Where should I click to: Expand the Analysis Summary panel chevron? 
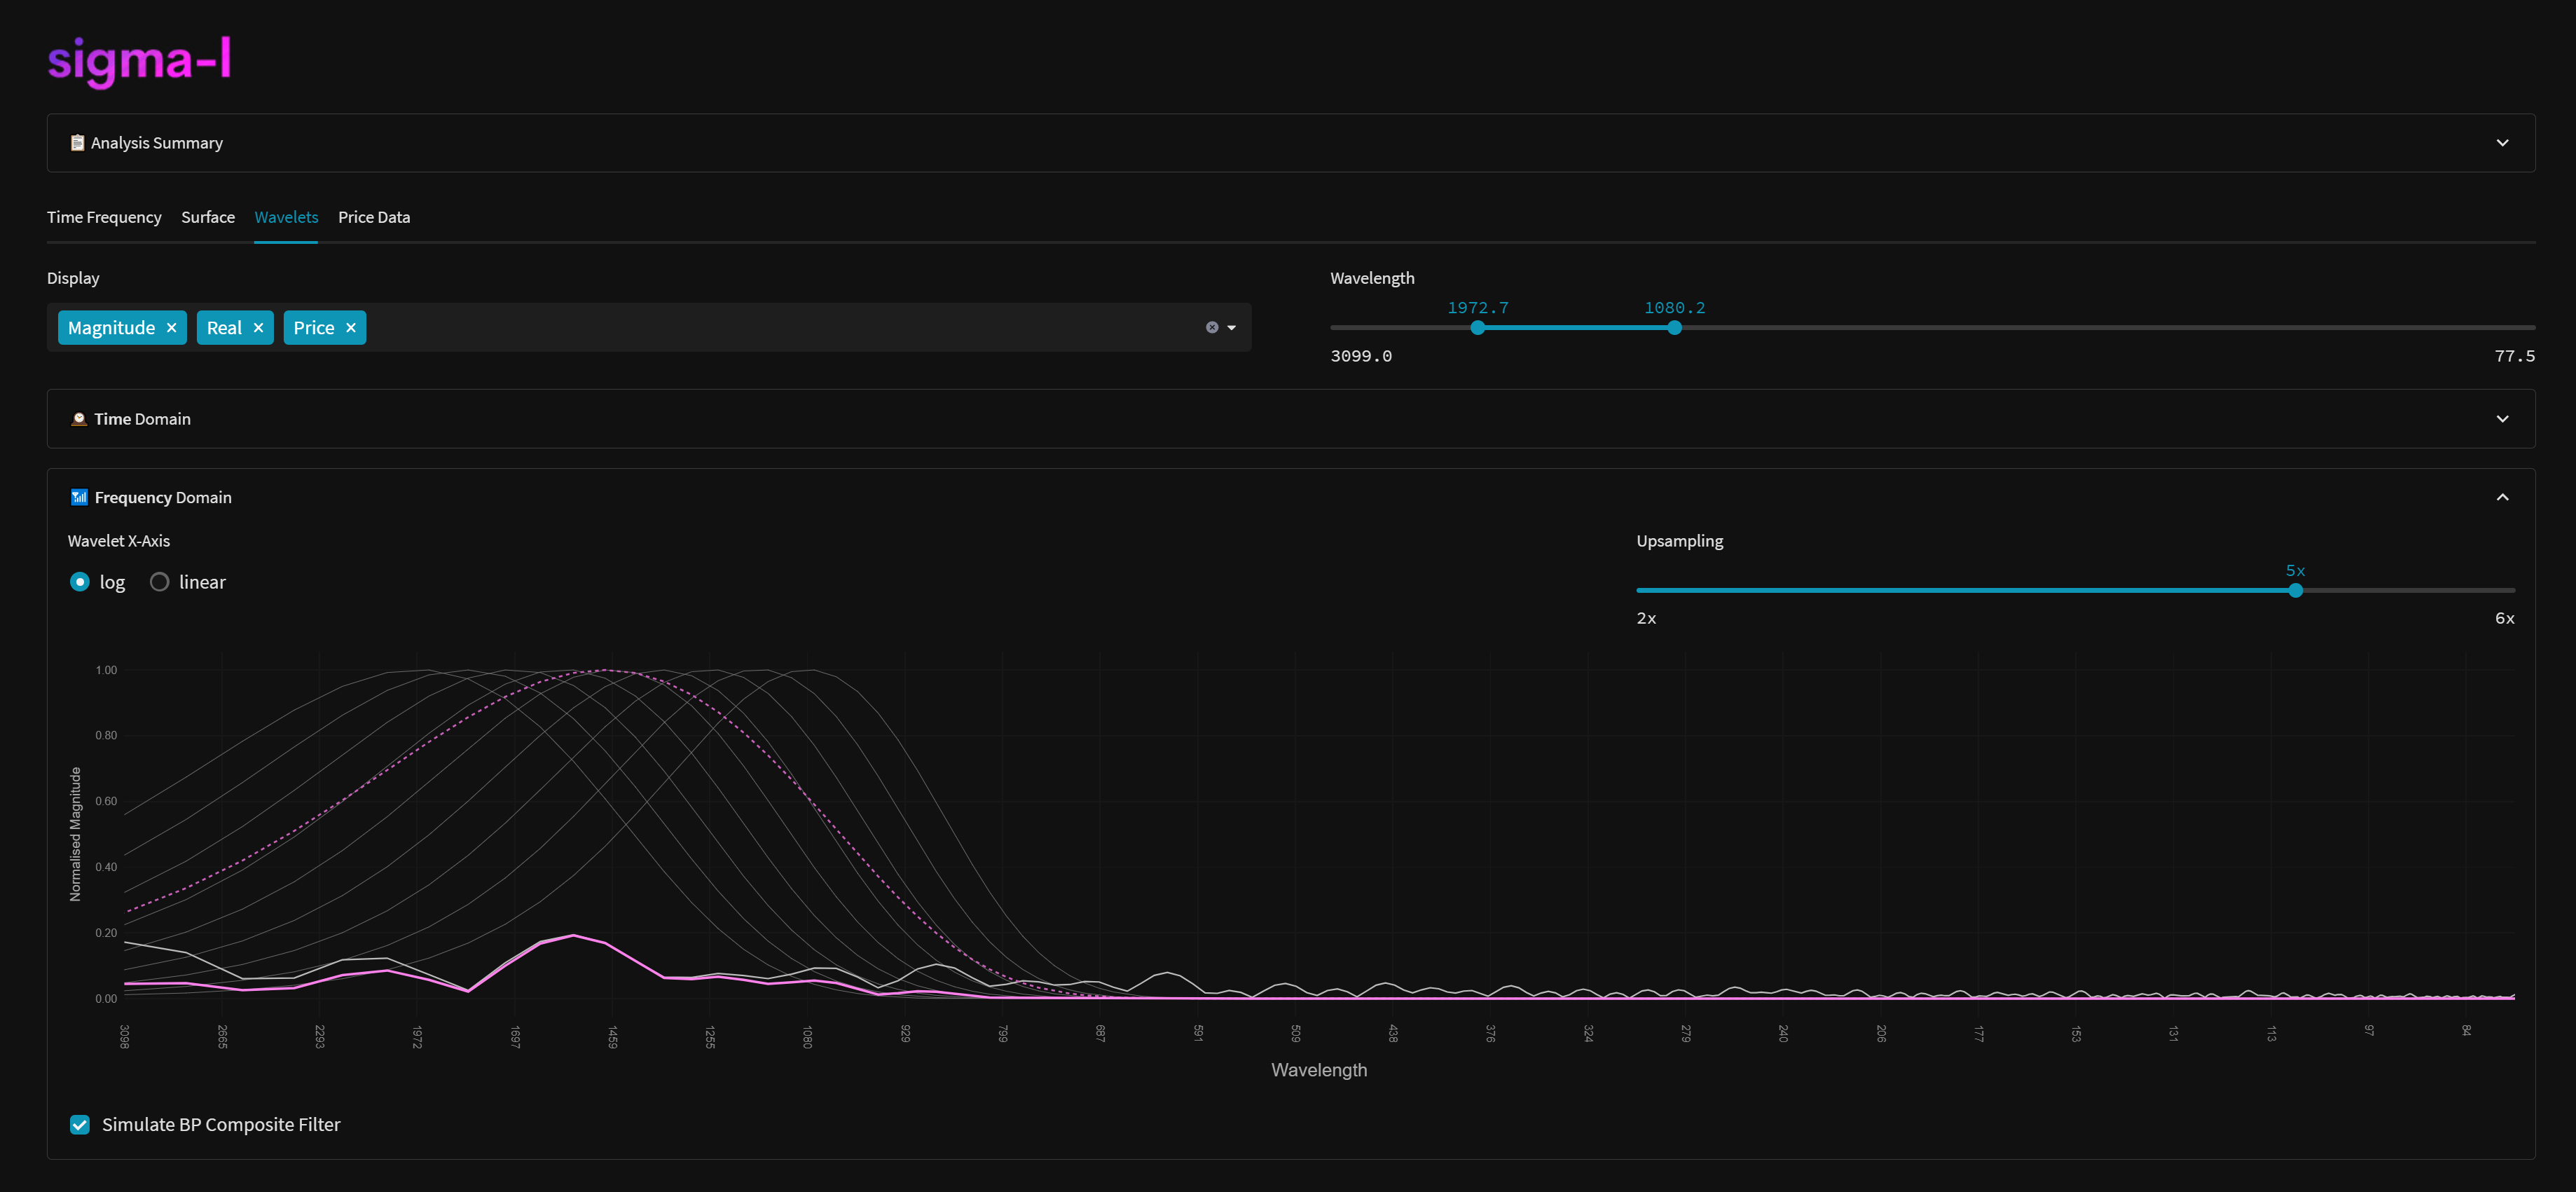(x=2502, y=143)
